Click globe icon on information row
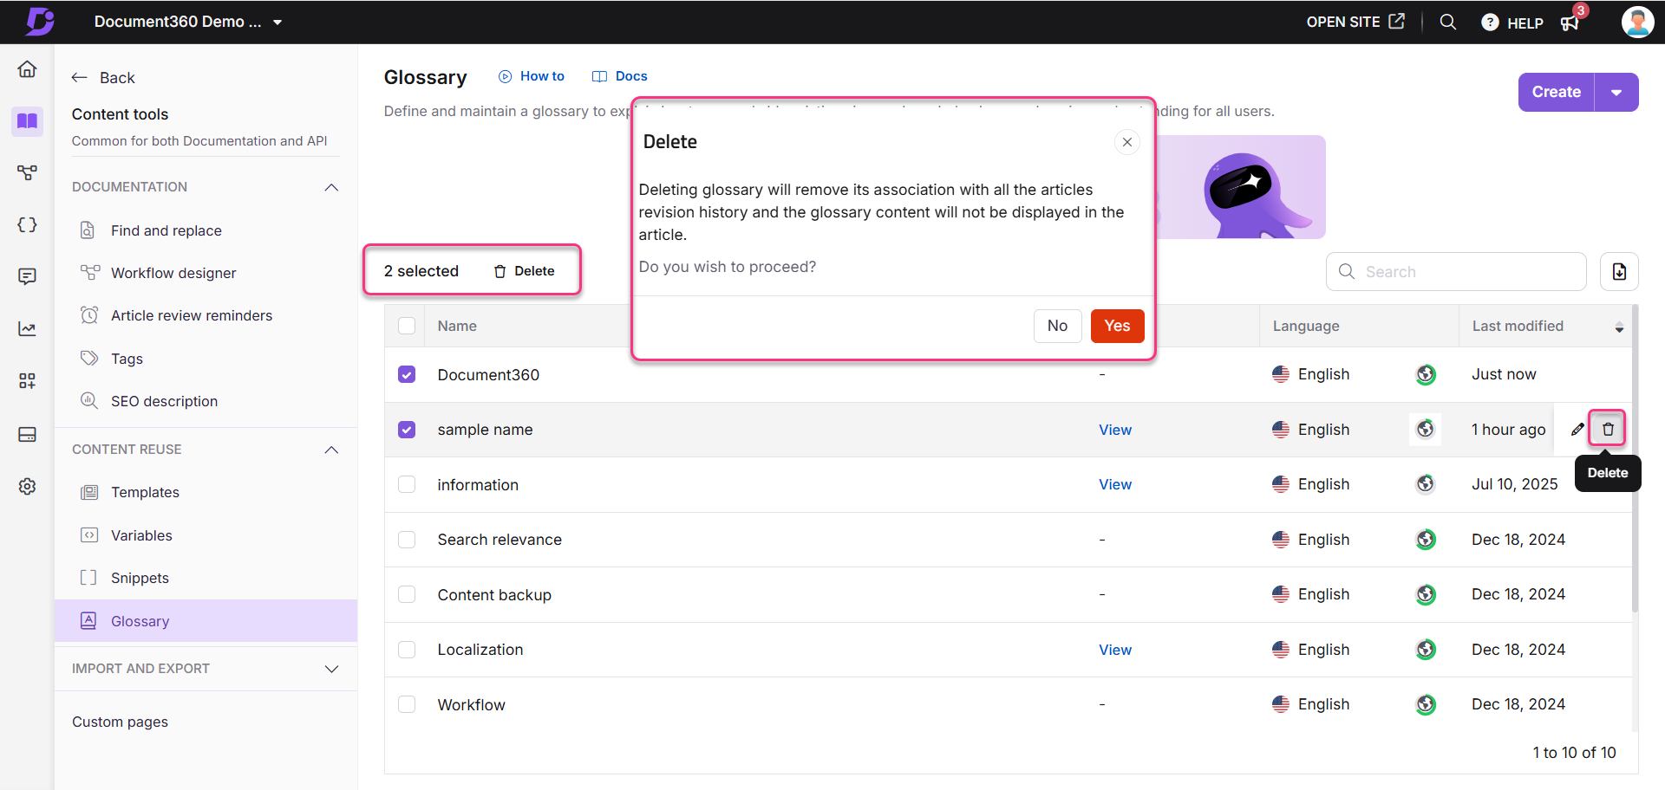 [x=1426, y=484]
